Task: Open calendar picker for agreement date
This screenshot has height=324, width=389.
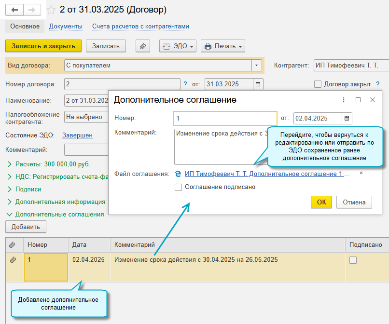Action: point(347,118)
